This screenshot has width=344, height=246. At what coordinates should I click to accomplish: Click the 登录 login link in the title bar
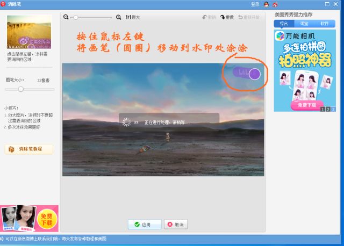click(255, 4)
